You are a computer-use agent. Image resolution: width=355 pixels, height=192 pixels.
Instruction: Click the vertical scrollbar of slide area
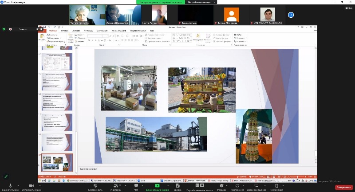(x=316, y=106)
